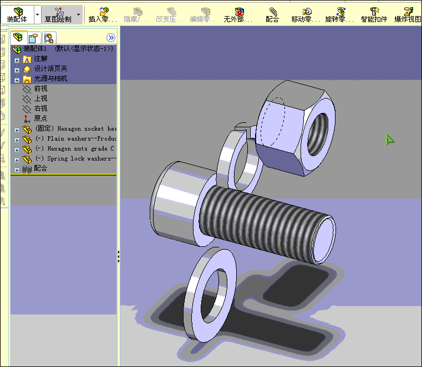Click the 装配体1 assembly icon in tree
This screenshot has width=422, height=367.
pyautogui.click(x=17, y=49)
